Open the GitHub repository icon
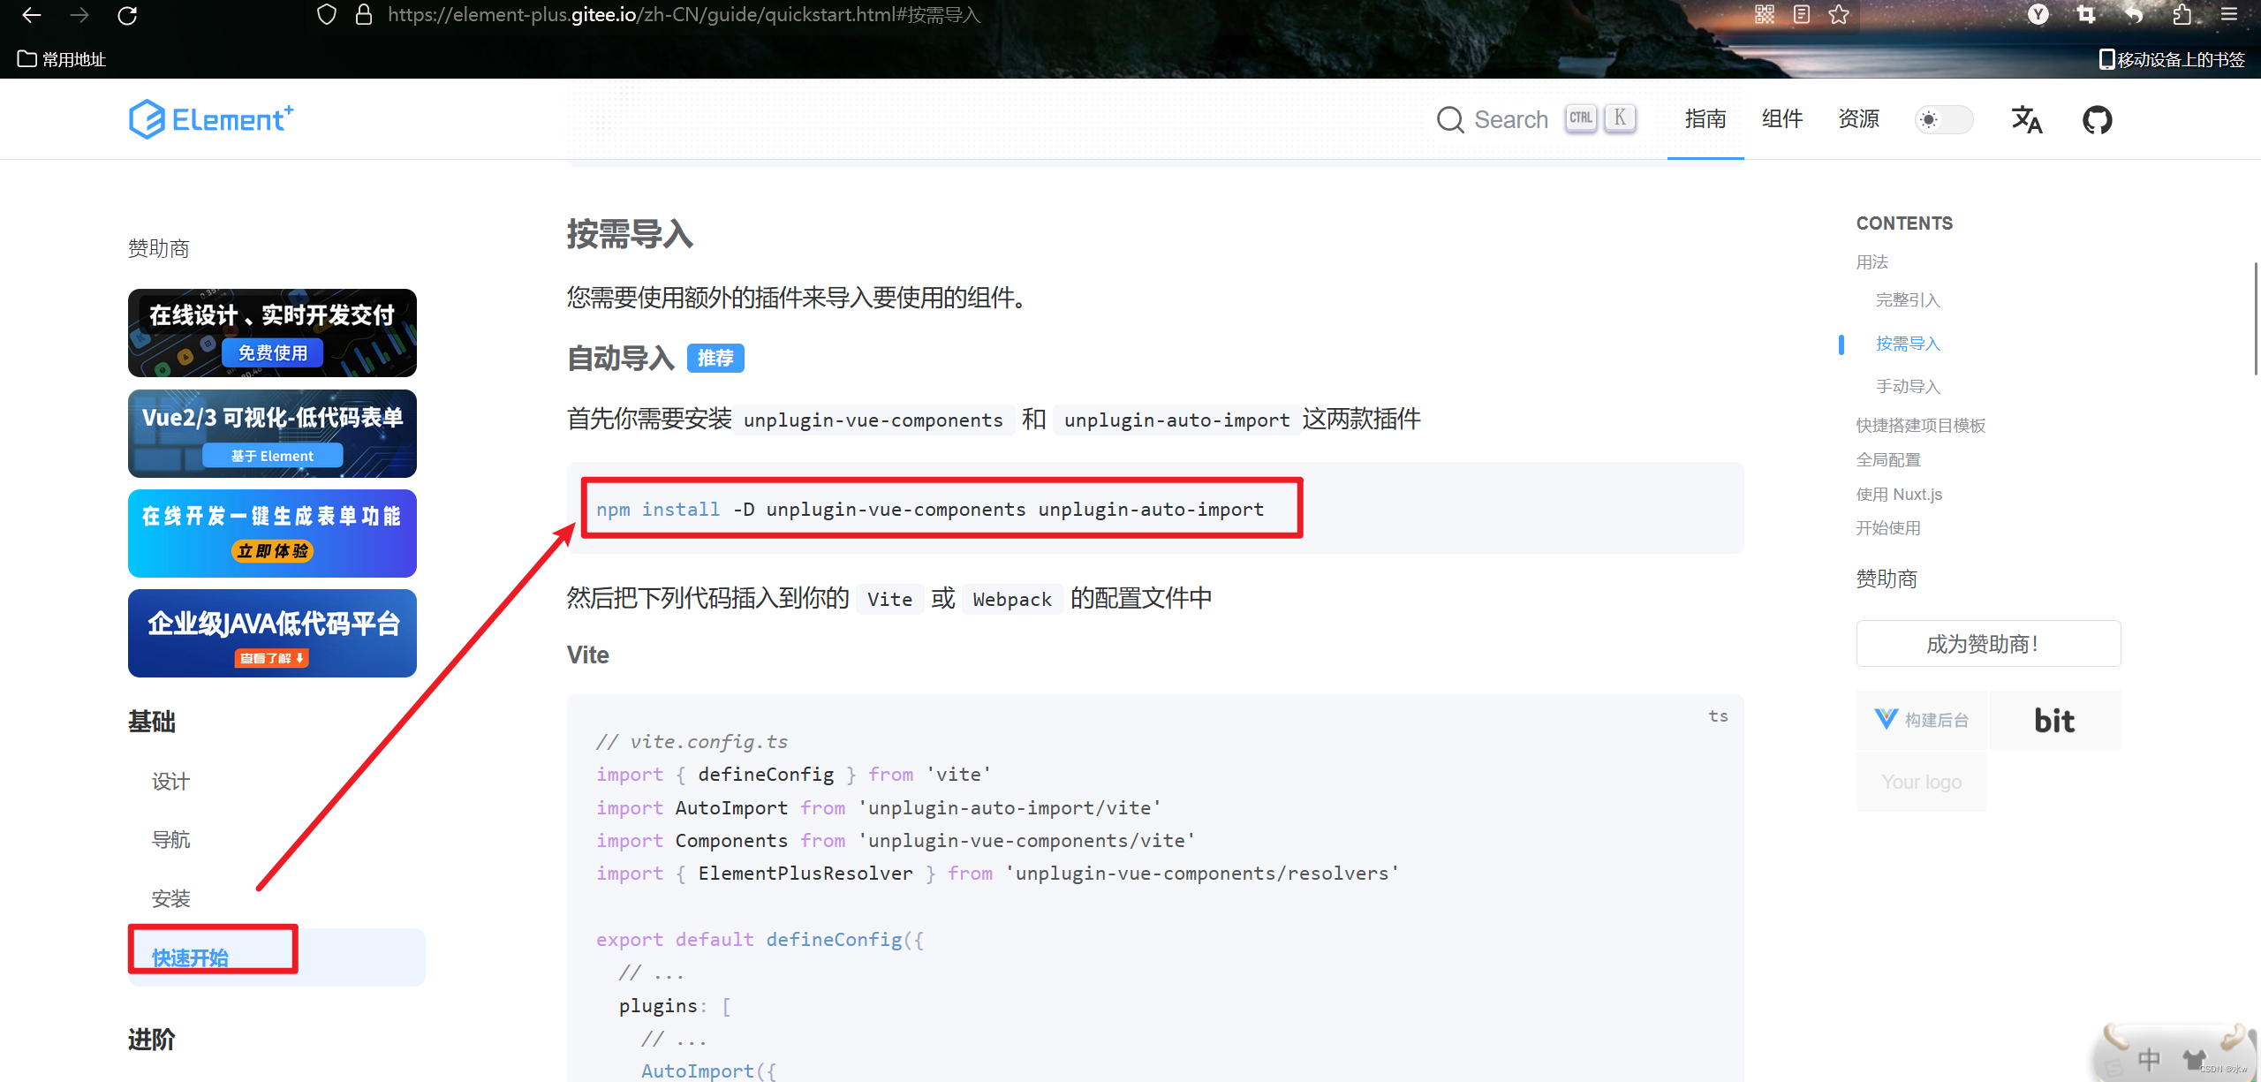 2098,119
